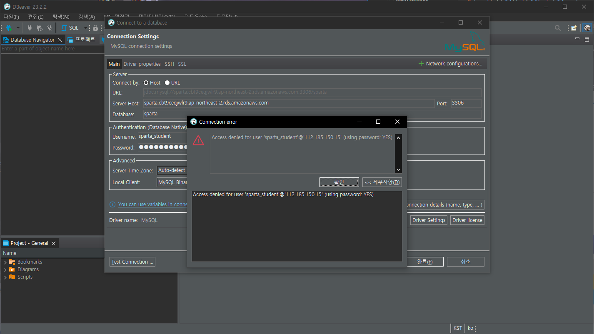Maximize the editor area panel icon
Viewport: 594px width, 334px height.
click(x=587, y=39)
